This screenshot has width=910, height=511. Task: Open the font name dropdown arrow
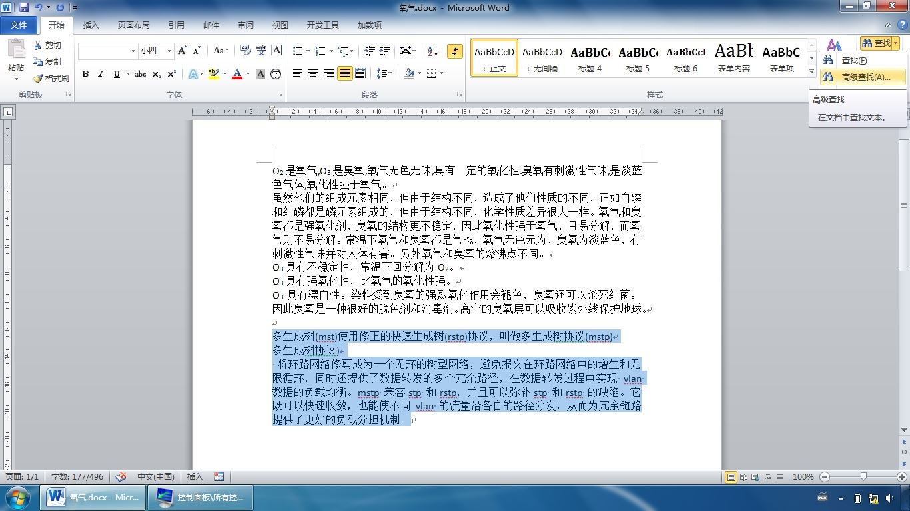(132, 51)
